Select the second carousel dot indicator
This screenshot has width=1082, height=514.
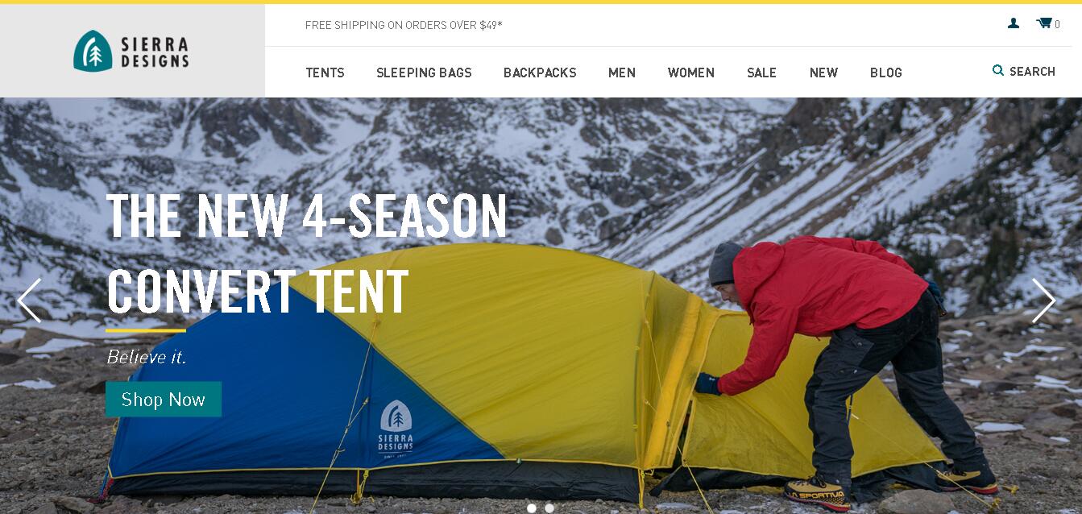[549, 508]
